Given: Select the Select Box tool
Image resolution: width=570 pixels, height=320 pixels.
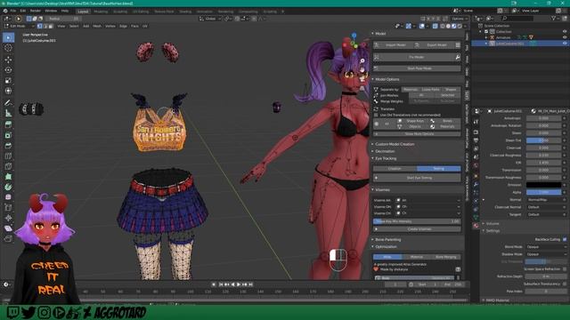Looking at the screenshot, I should click(8, 37).
